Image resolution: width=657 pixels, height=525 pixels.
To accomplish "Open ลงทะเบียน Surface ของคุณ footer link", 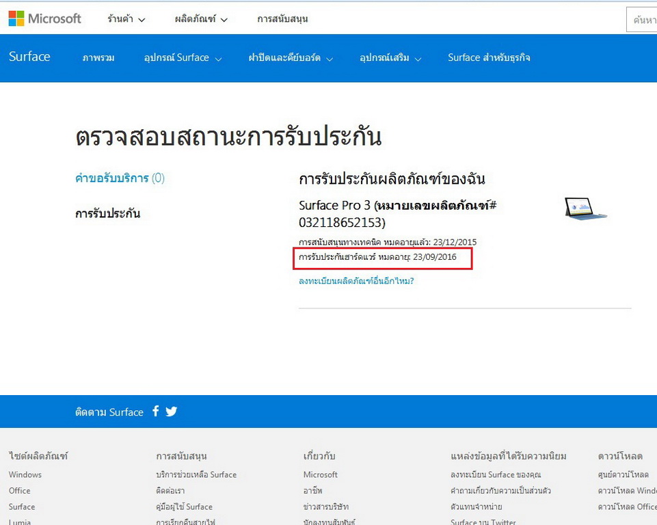I will (496, 474).
